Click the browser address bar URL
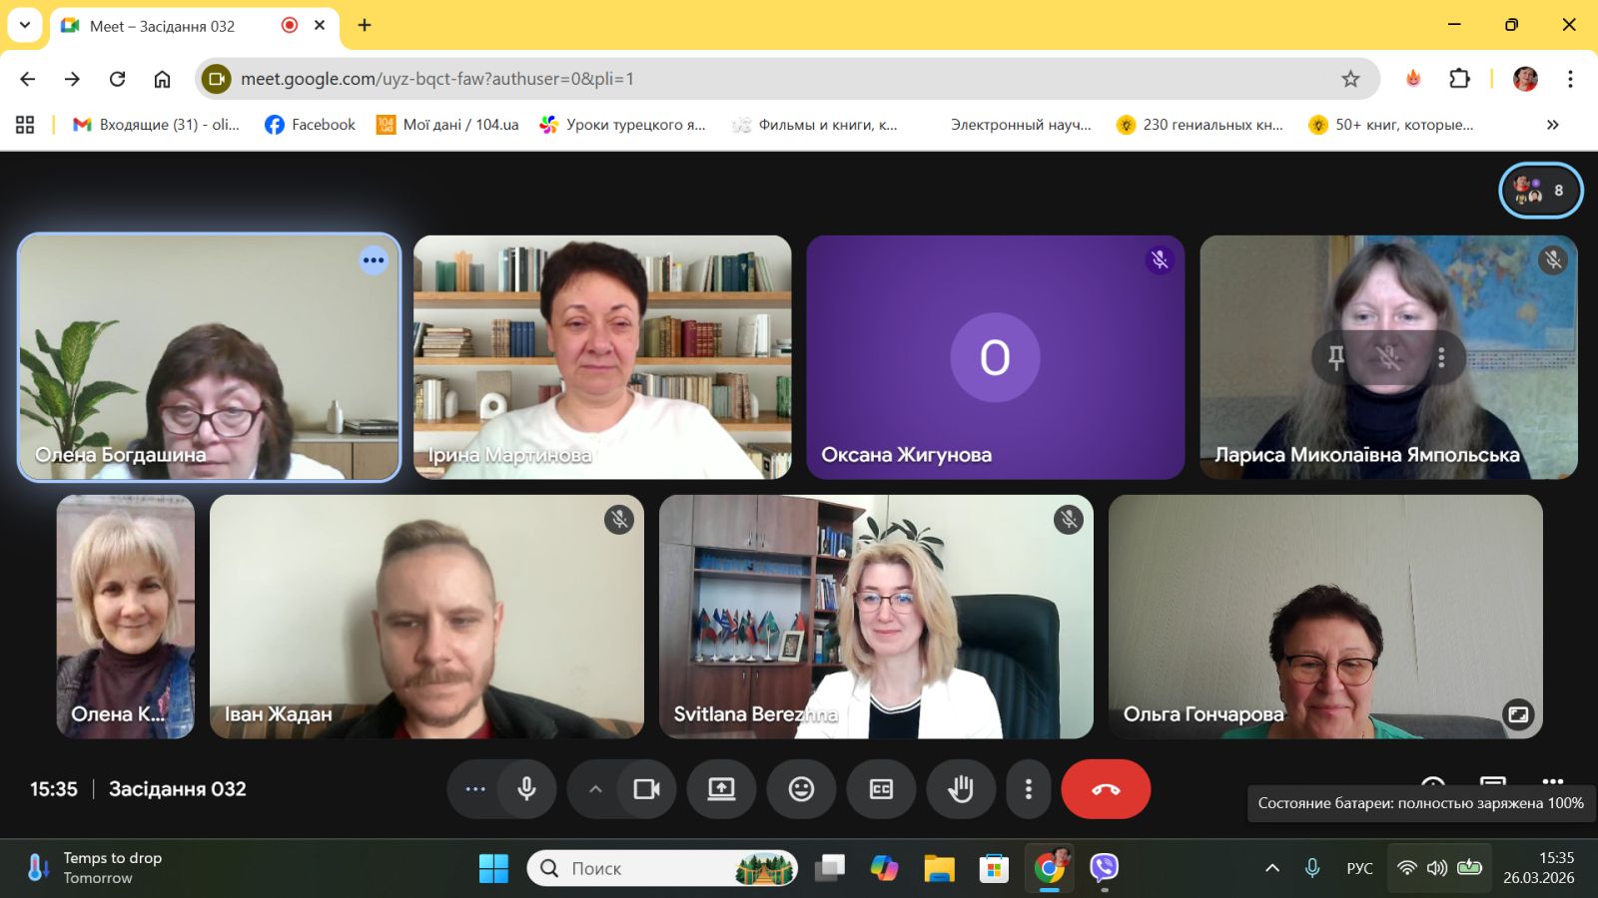Image resolution: width=1598 pixels, height=898 pixels. (699, 79)
